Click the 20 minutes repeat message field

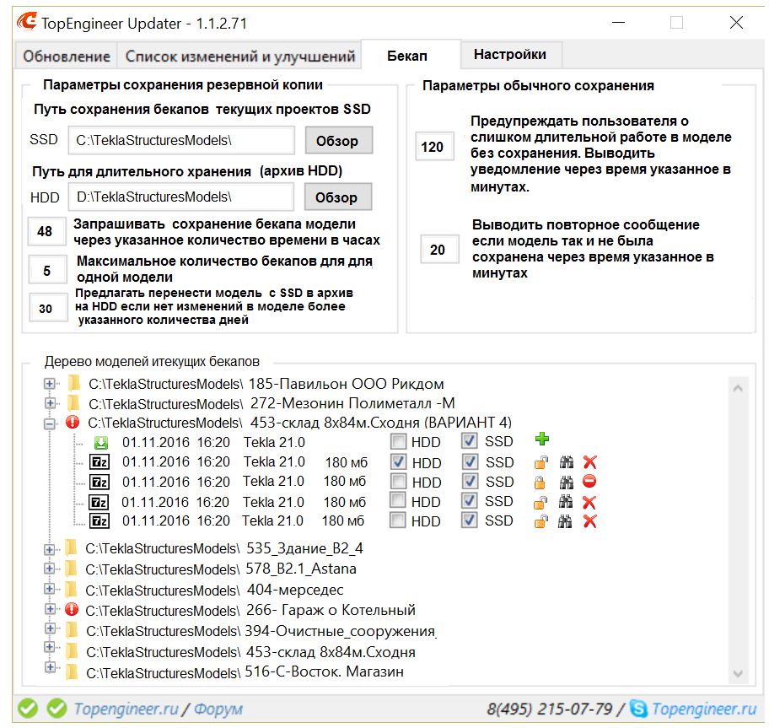click(x=439, y=249)
